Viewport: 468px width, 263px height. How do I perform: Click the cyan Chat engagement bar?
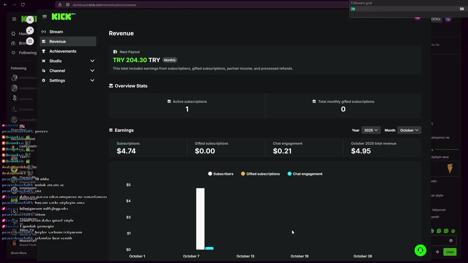(x=209, y=248)
